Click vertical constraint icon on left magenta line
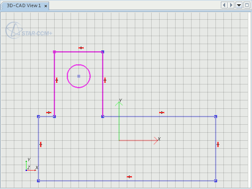252x189 pixels. (x=57, y=80)
